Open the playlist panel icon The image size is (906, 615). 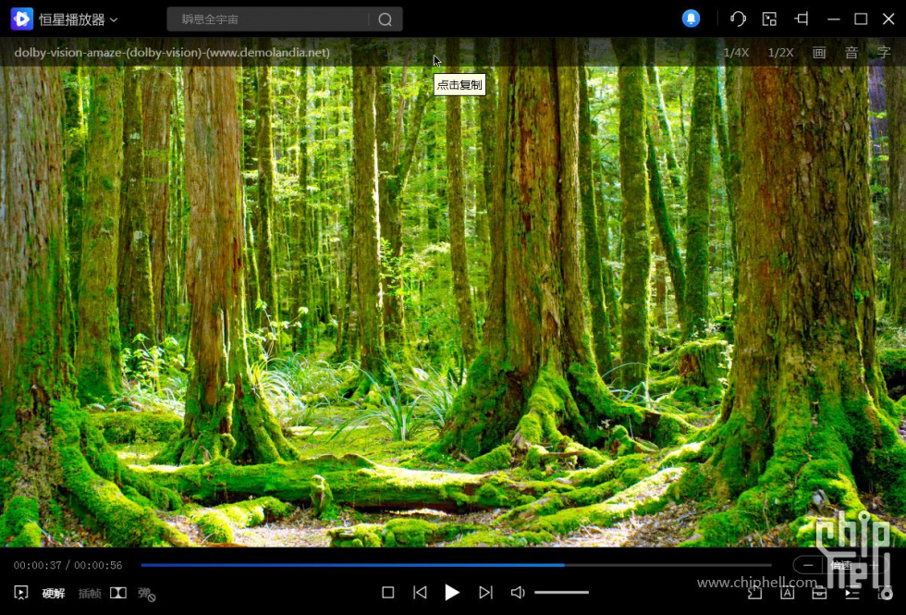[x=852, y=594]
